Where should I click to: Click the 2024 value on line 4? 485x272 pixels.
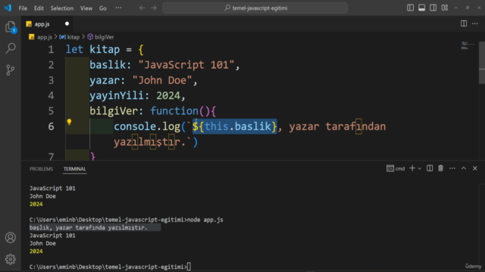click(168, 96)
